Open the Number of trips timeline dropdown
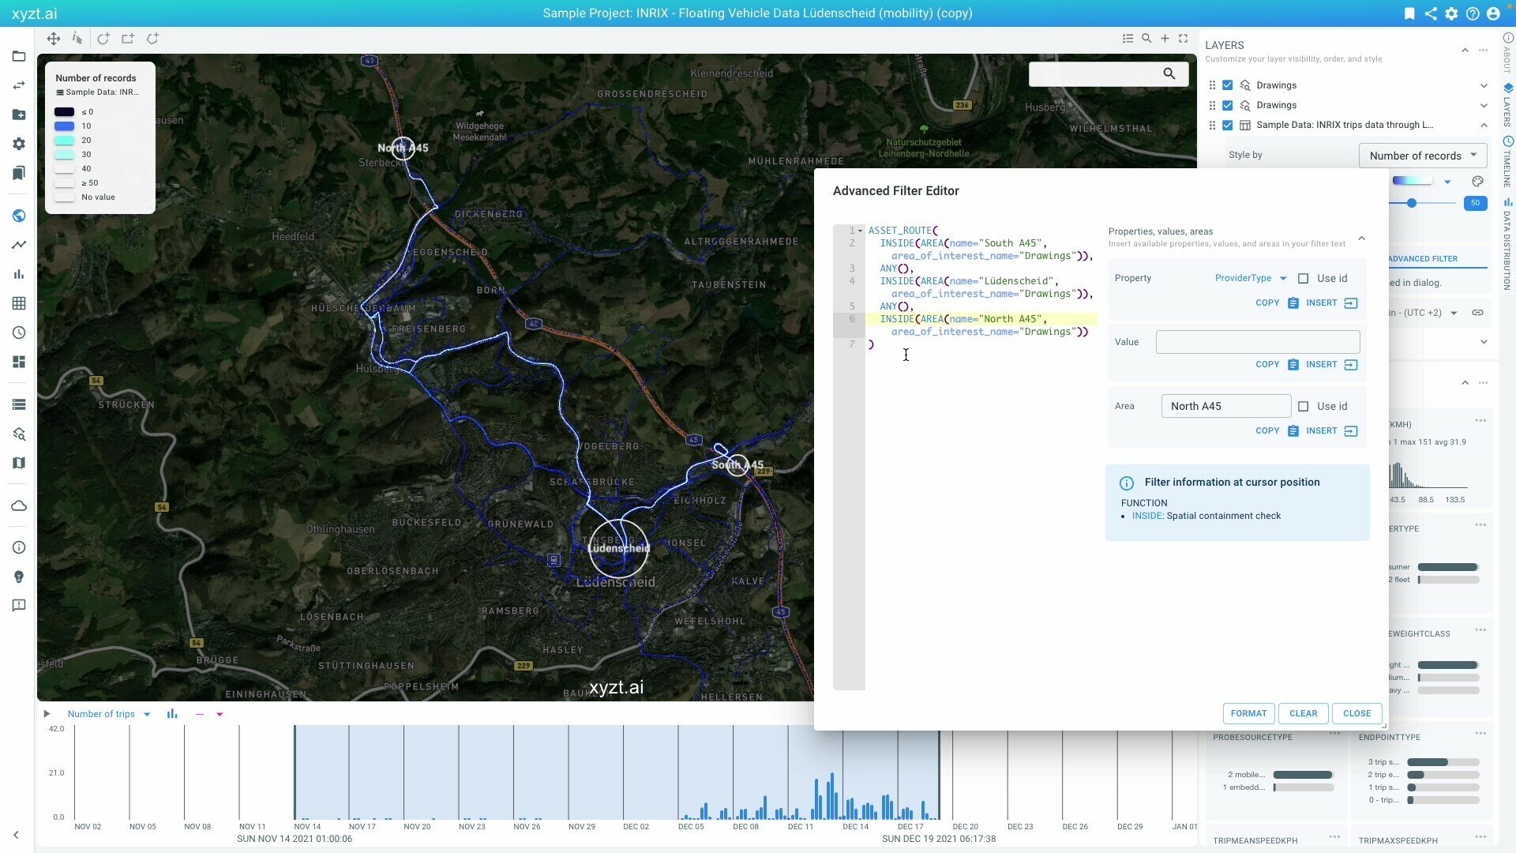This screenshot has height=853, width=1516. [x=109, y=714]
